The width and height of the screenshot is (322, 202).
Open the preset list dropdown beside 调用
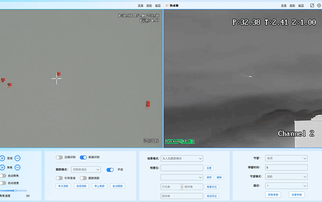pos(182,177)
